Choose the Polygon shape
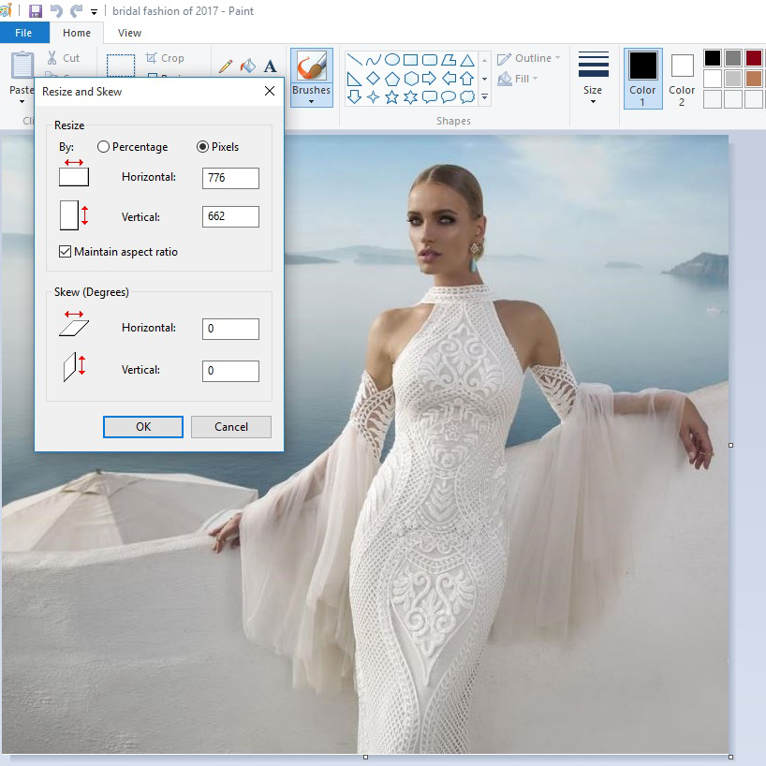The width and height of the screenshot is (766, 766). pyautogui.click(x=449, y=60)
